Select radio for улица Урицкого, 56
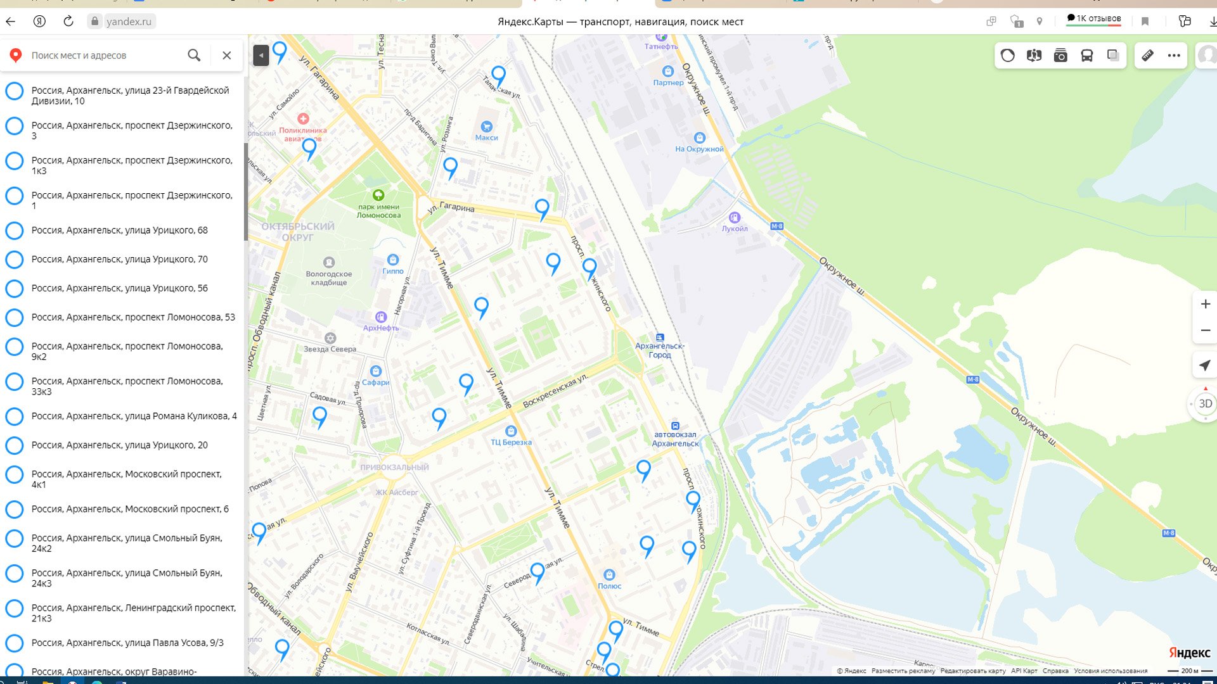The width and height of the screenshot is (1217, 684). [15, 289]
